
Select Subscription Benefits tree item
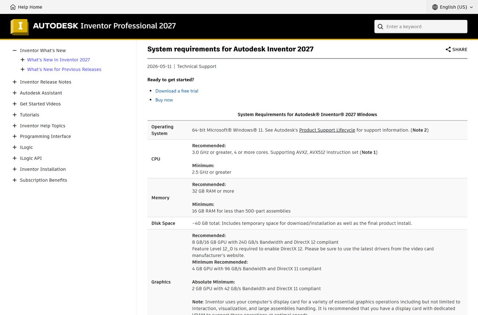[x=43, y=180]
